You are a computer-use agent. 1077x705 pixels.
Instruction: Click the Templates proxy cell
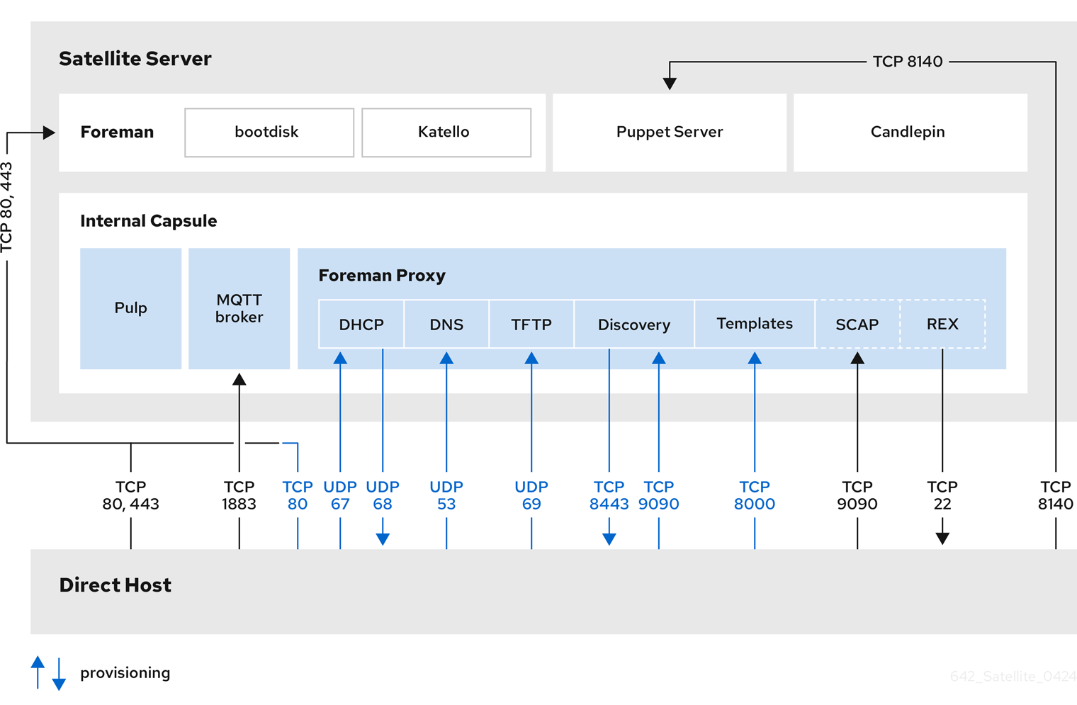[755, 324]
